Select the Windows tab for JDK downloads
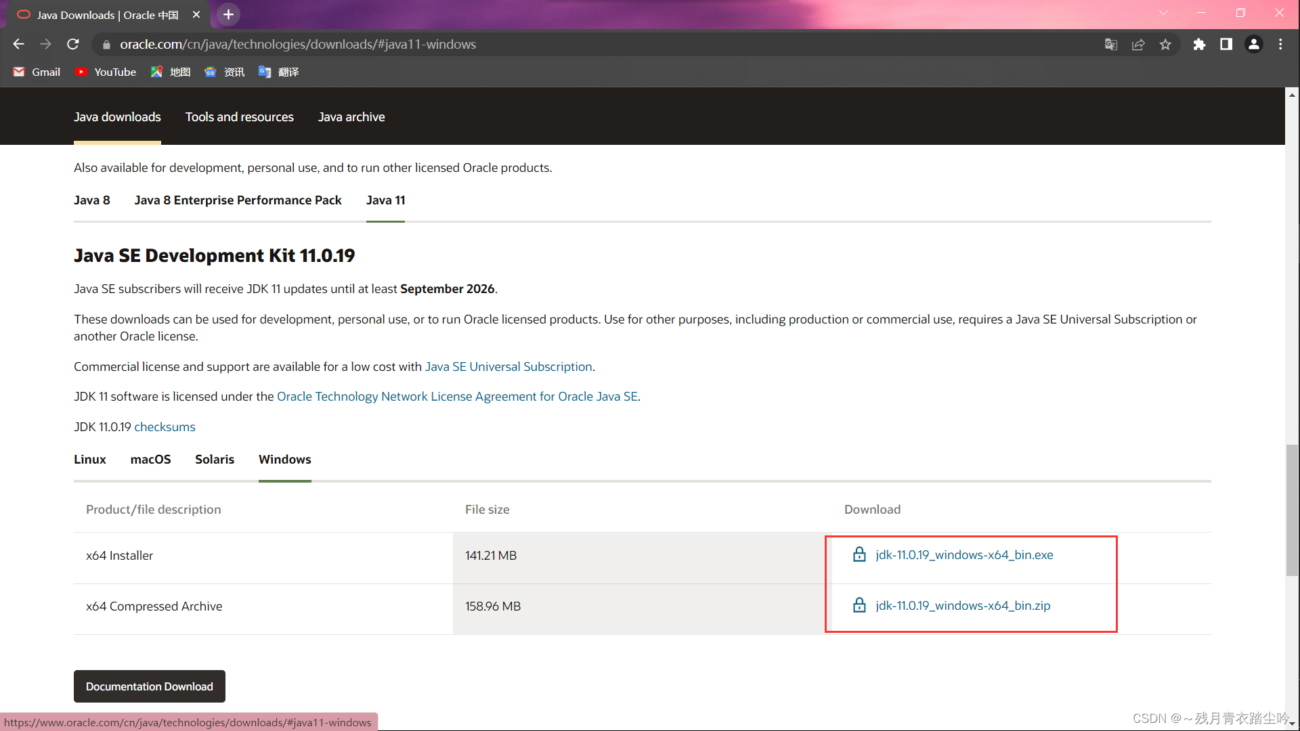Viewport: 1300px width, 731px height. coord(285,459)
